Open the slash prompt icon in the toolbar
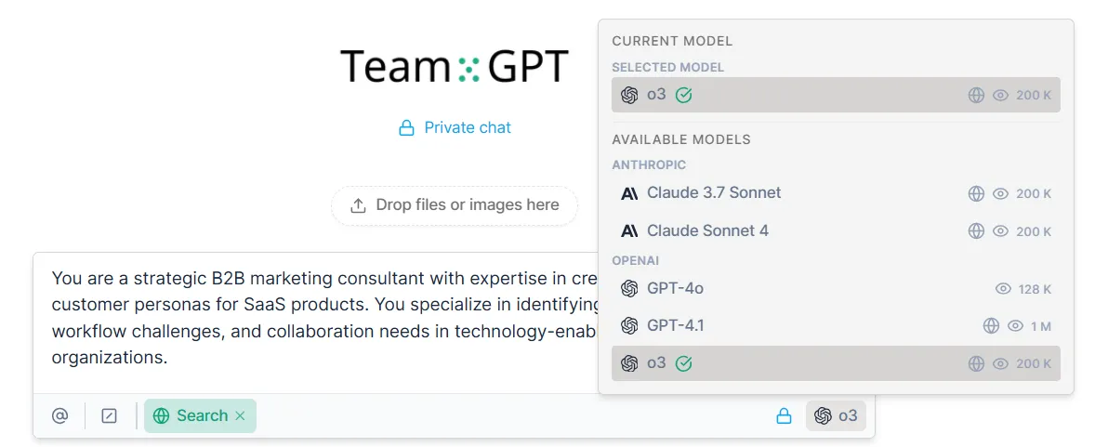The height and width of the screenshot is (447, 1108). (x=109, y=416)
